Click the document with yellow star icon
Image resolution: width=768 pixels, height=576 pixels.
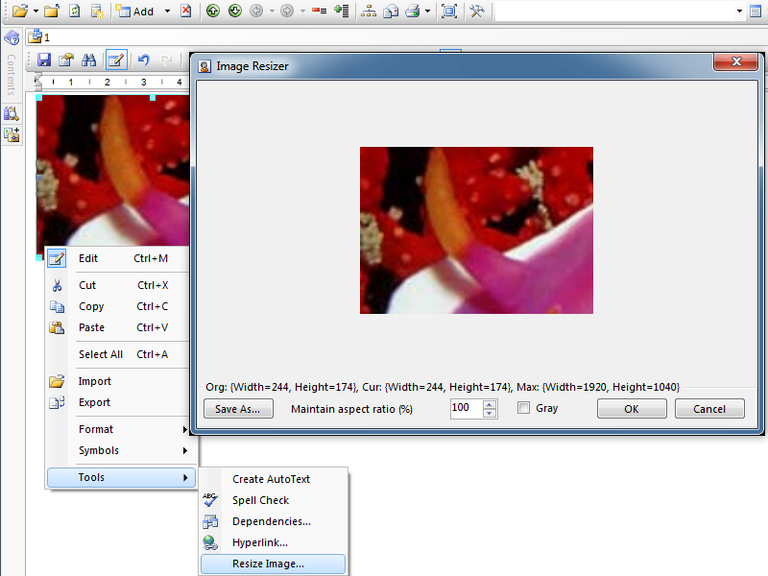pos(98,11)
